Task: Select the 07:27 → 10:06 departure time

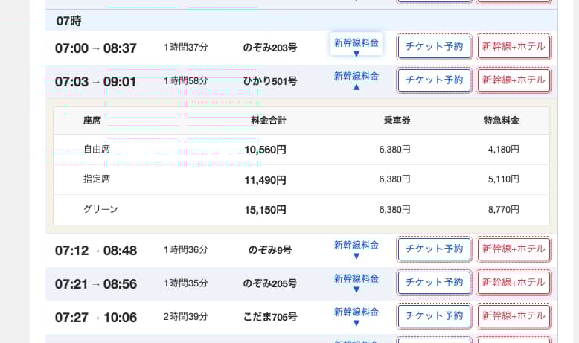Action: (x=96, y=318)
